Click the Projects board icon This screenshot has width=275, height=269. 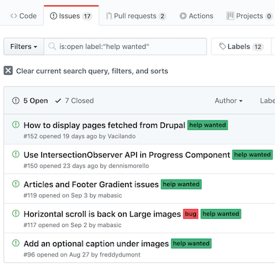point(230,16)
